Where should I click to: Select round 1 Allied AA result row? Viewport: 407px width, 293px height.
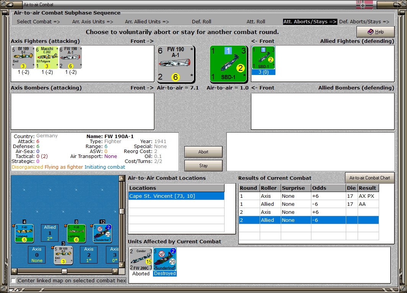coord(309,204)
